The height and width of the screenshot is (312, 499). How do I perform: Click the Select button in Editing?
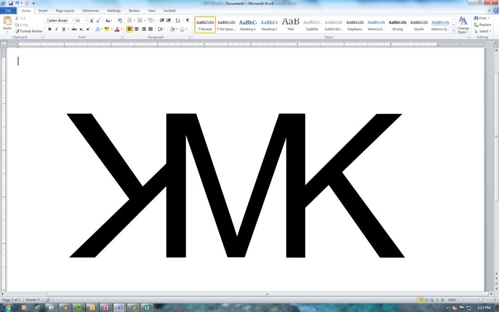482,31
